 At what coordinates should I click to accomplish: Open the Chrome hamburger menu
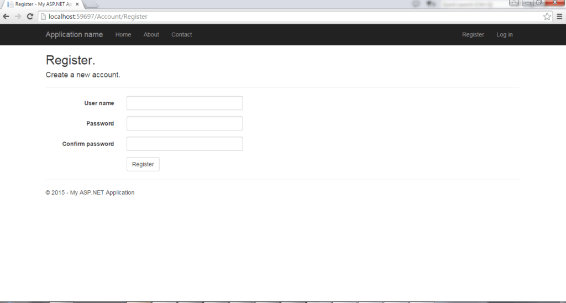click(559, 17)
